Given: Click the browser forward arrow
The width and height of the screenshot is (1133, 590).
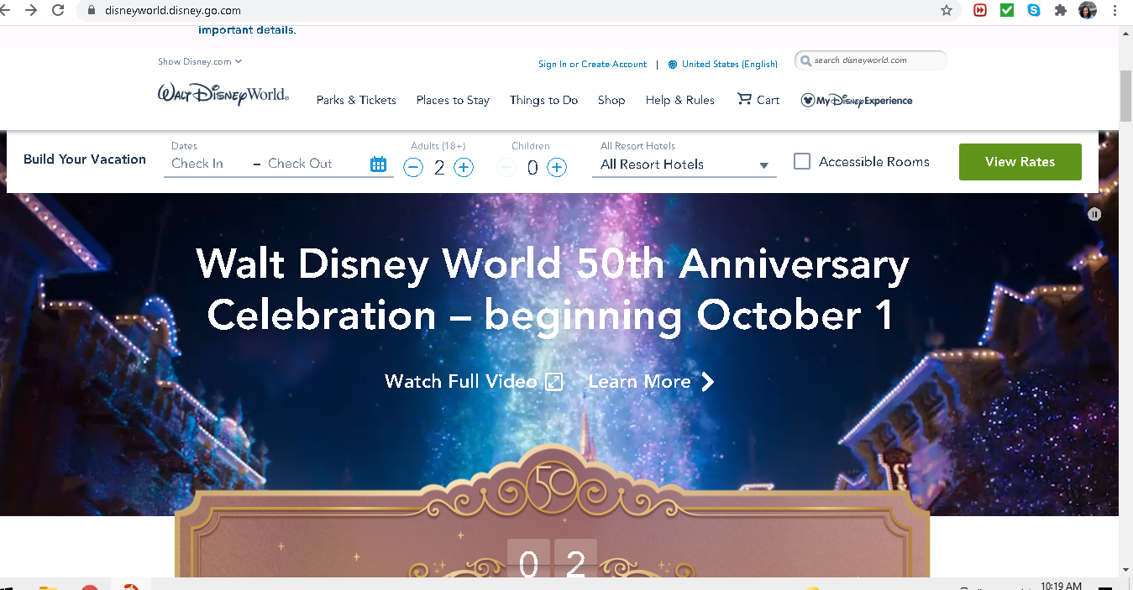Looking at the screenshot, I should pos(31,10).
